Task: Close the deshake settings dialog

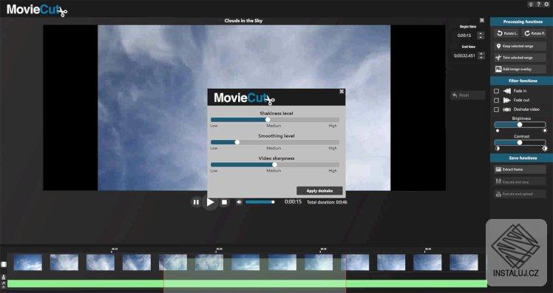Action: pos(342,92)
